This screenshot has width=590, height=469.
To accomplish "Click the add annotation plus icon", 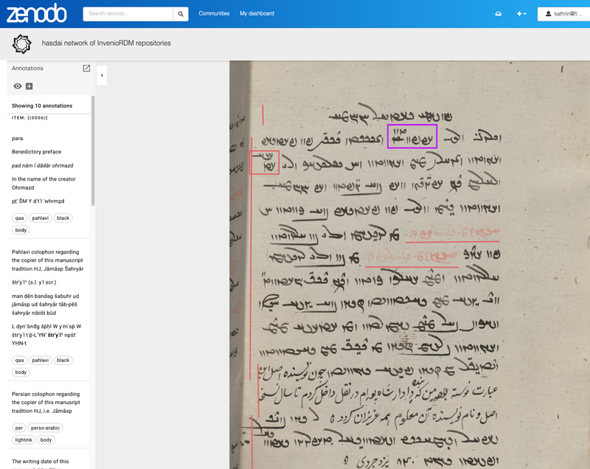I will [x=28, y=86].
